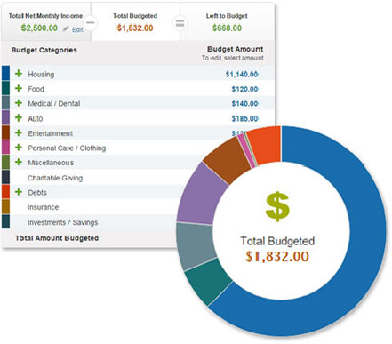The height and width of the screenshot is (344, 392).
Task: Click the pencil edit icon beside income
Action: [66, 28]
